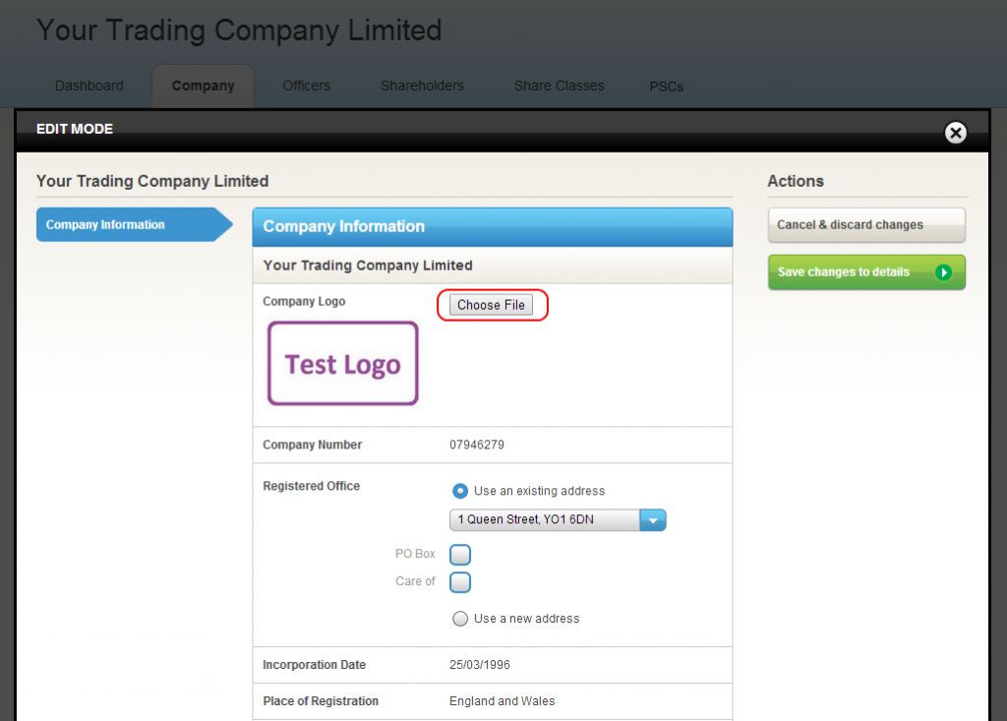Switch to the Dashboard tab
The height and width of the screenshot is (721, 1007).
tap(89, 86)
